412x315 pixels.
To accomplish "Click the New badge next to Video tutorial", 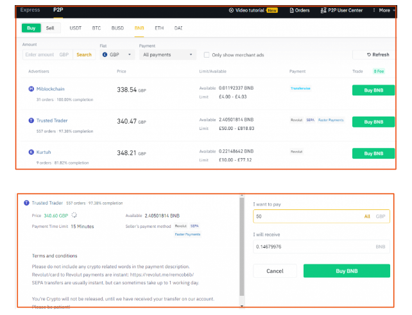I will (x=272, y=10).
